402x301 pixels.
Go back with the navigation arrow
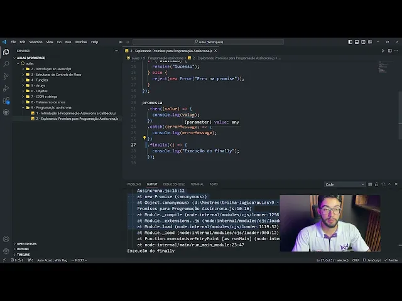click(121, 42)
